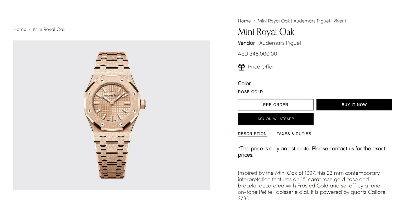Image resolution: width=419 pixels, height=205 pixels.
Task: Click the watch crown in the product photo
Action: (x=143, y=104)
